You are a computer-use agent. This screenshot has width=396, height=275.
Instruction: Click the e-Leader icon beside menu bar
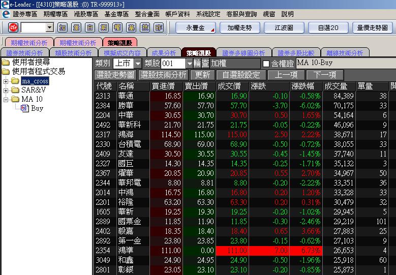coord(6,14)
